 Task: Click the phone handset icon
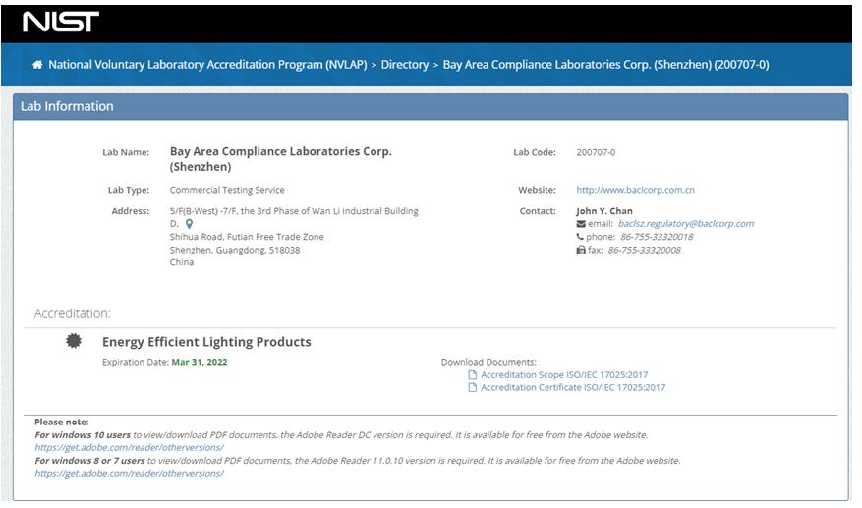580,237
